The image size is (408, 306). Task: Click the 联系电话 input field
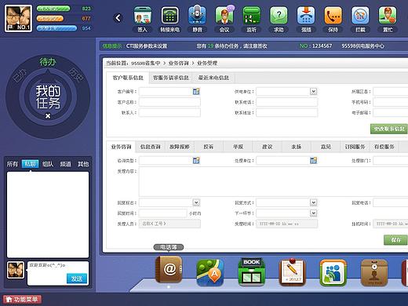(x=287, y=102)
